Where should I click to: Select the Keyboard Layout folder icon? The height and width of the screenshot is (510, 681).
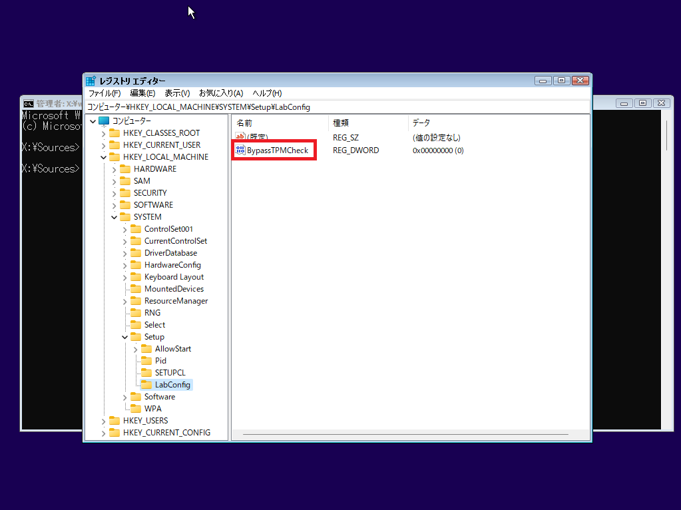click(x=136, y=277)
